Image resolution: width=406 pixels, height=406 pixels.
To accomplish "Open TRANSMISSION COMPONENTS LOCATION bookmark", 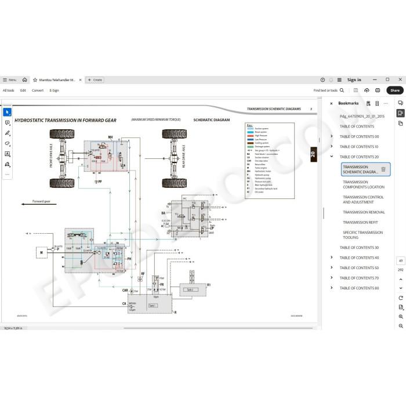I will click(364, 184).
